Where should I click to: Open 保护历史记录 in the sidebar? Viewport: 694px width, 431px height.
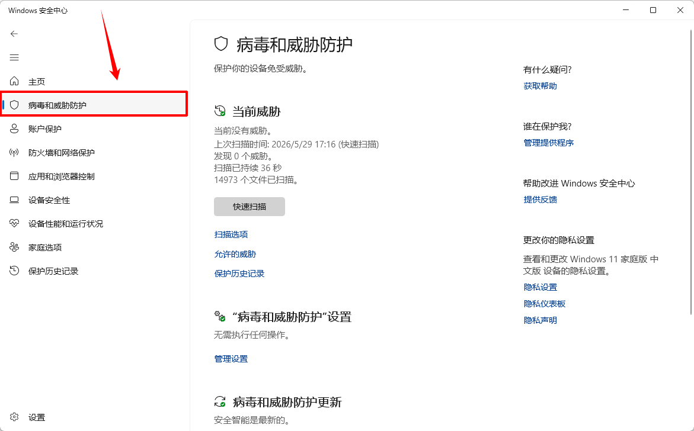coord(53,271)
